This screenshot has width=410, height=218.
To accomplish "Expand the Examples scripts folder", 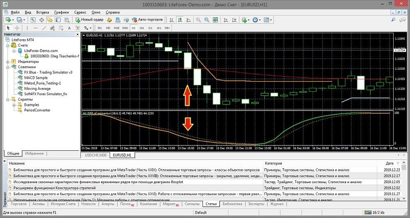I will click(14, 105).
